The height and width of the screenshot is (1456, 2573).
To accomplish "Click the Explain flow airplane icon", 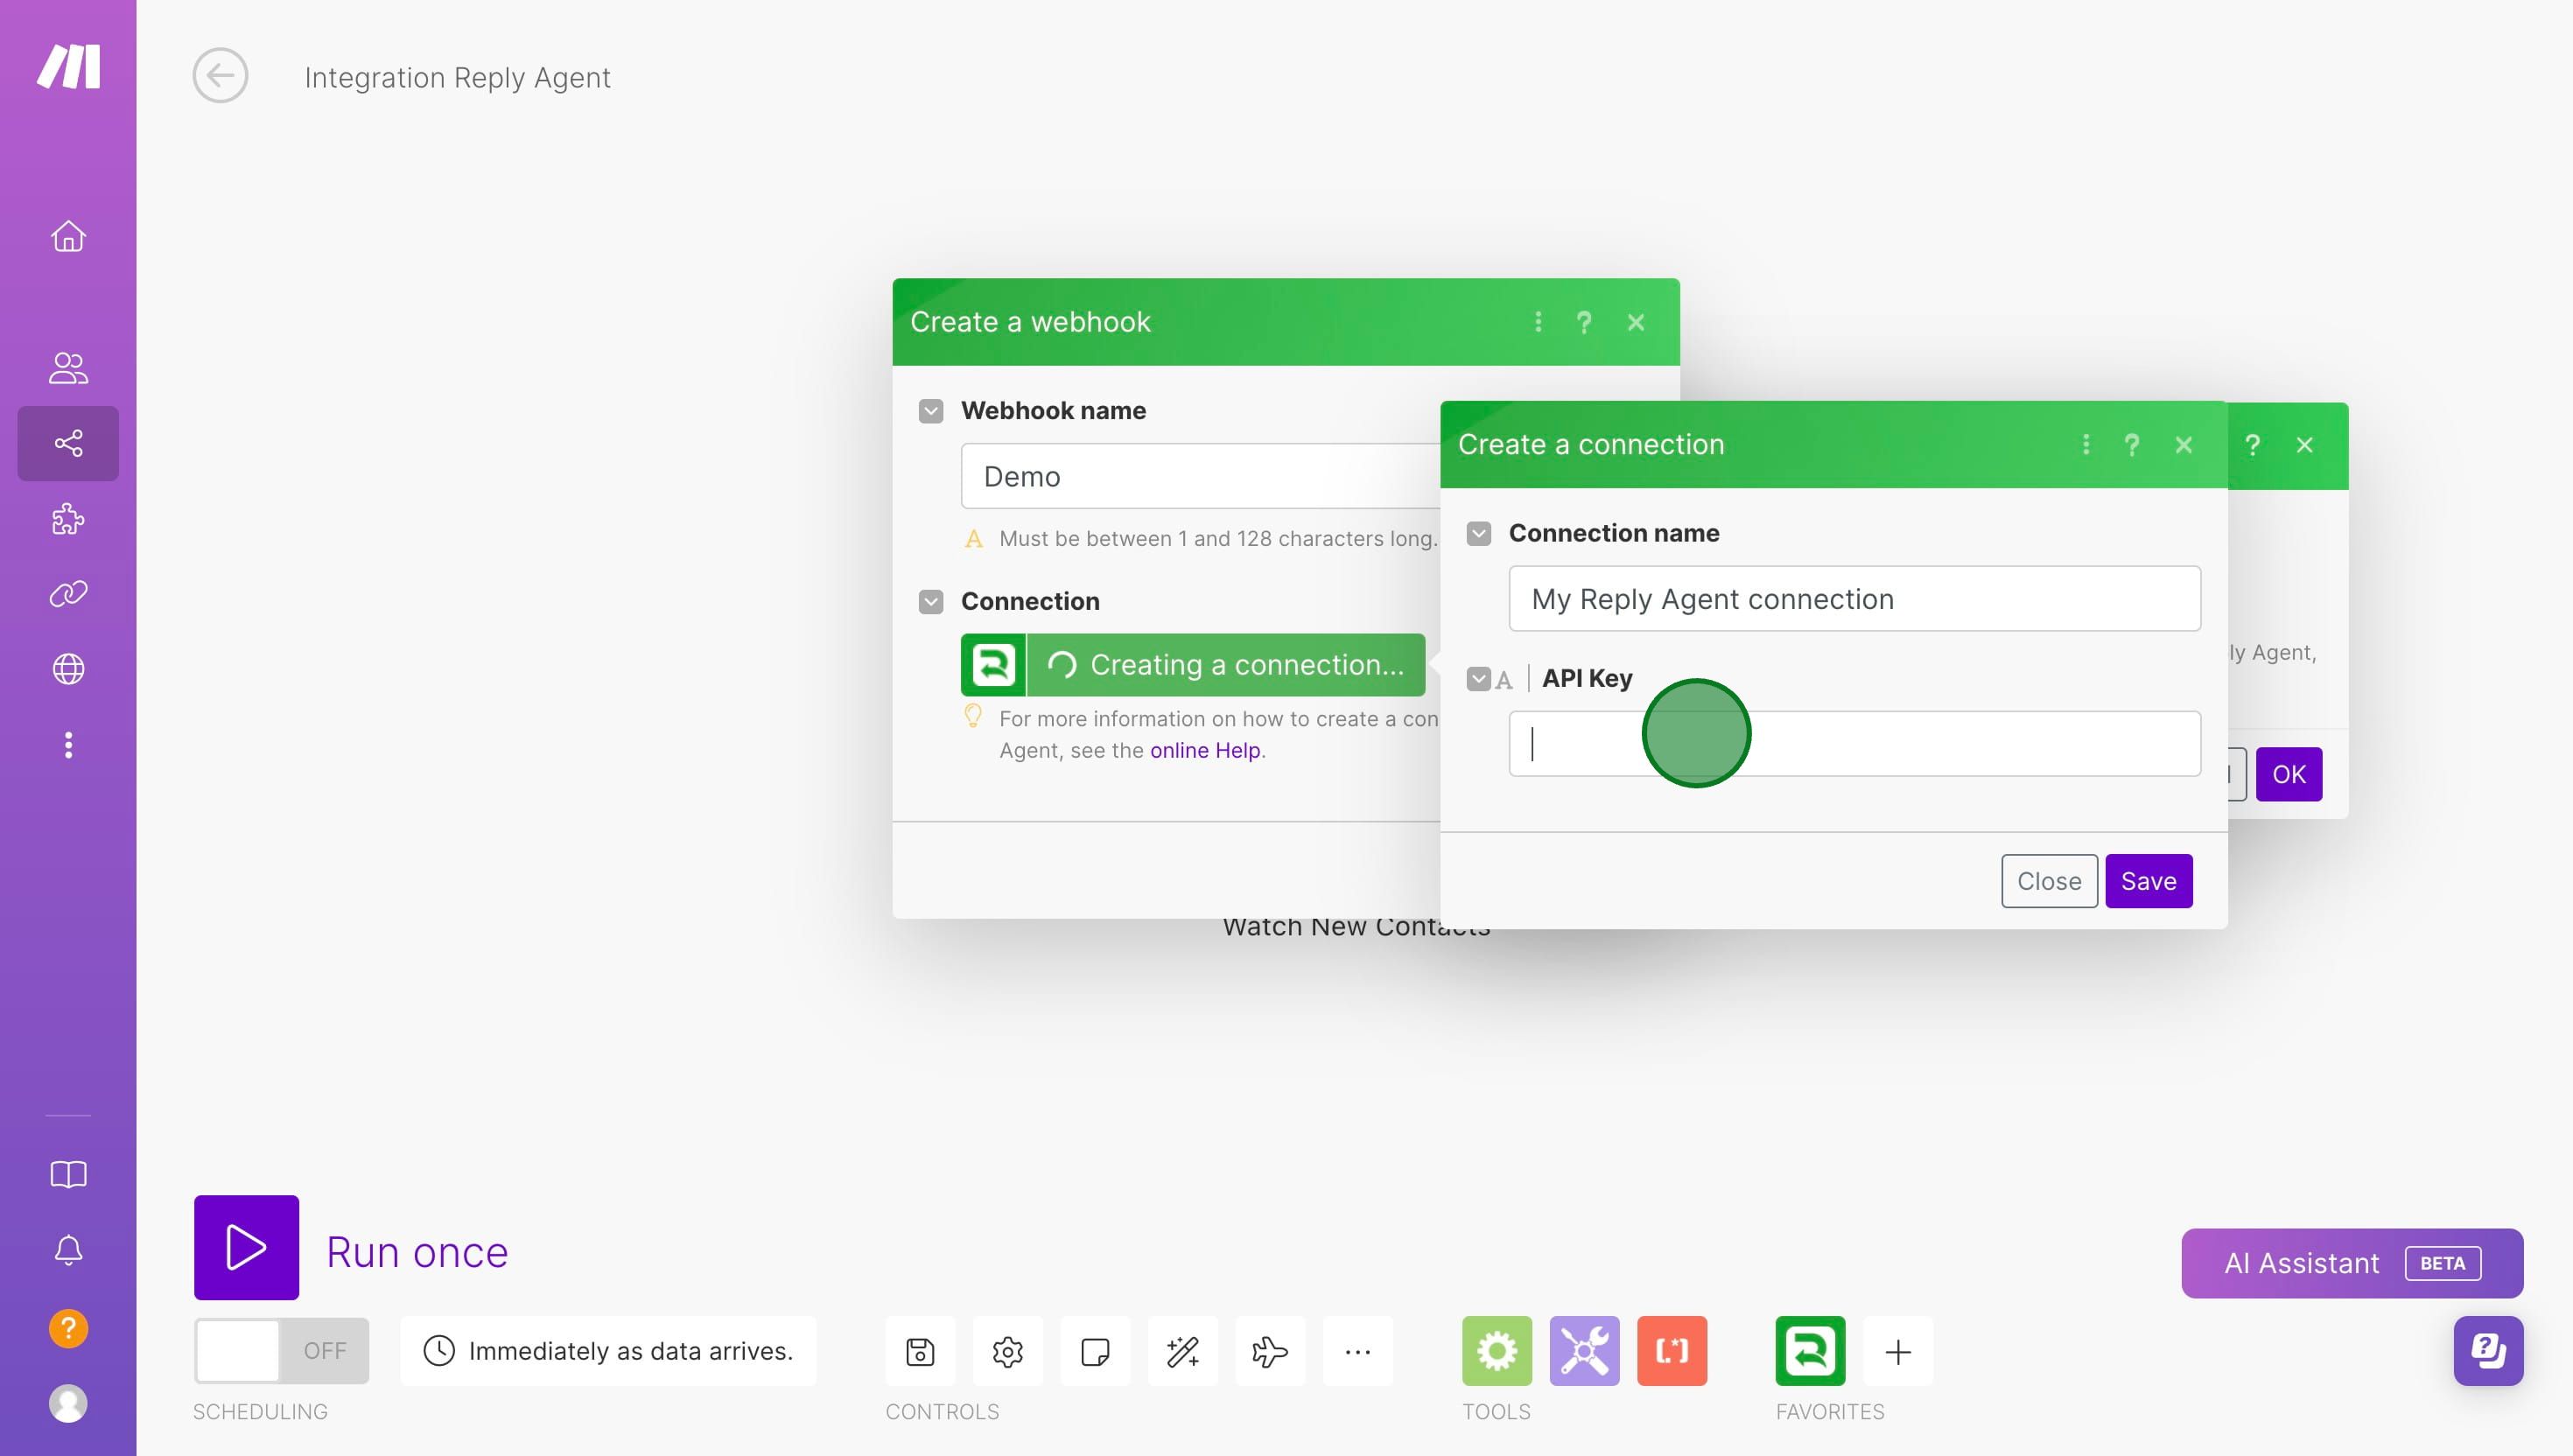I will point(1270,1352).
